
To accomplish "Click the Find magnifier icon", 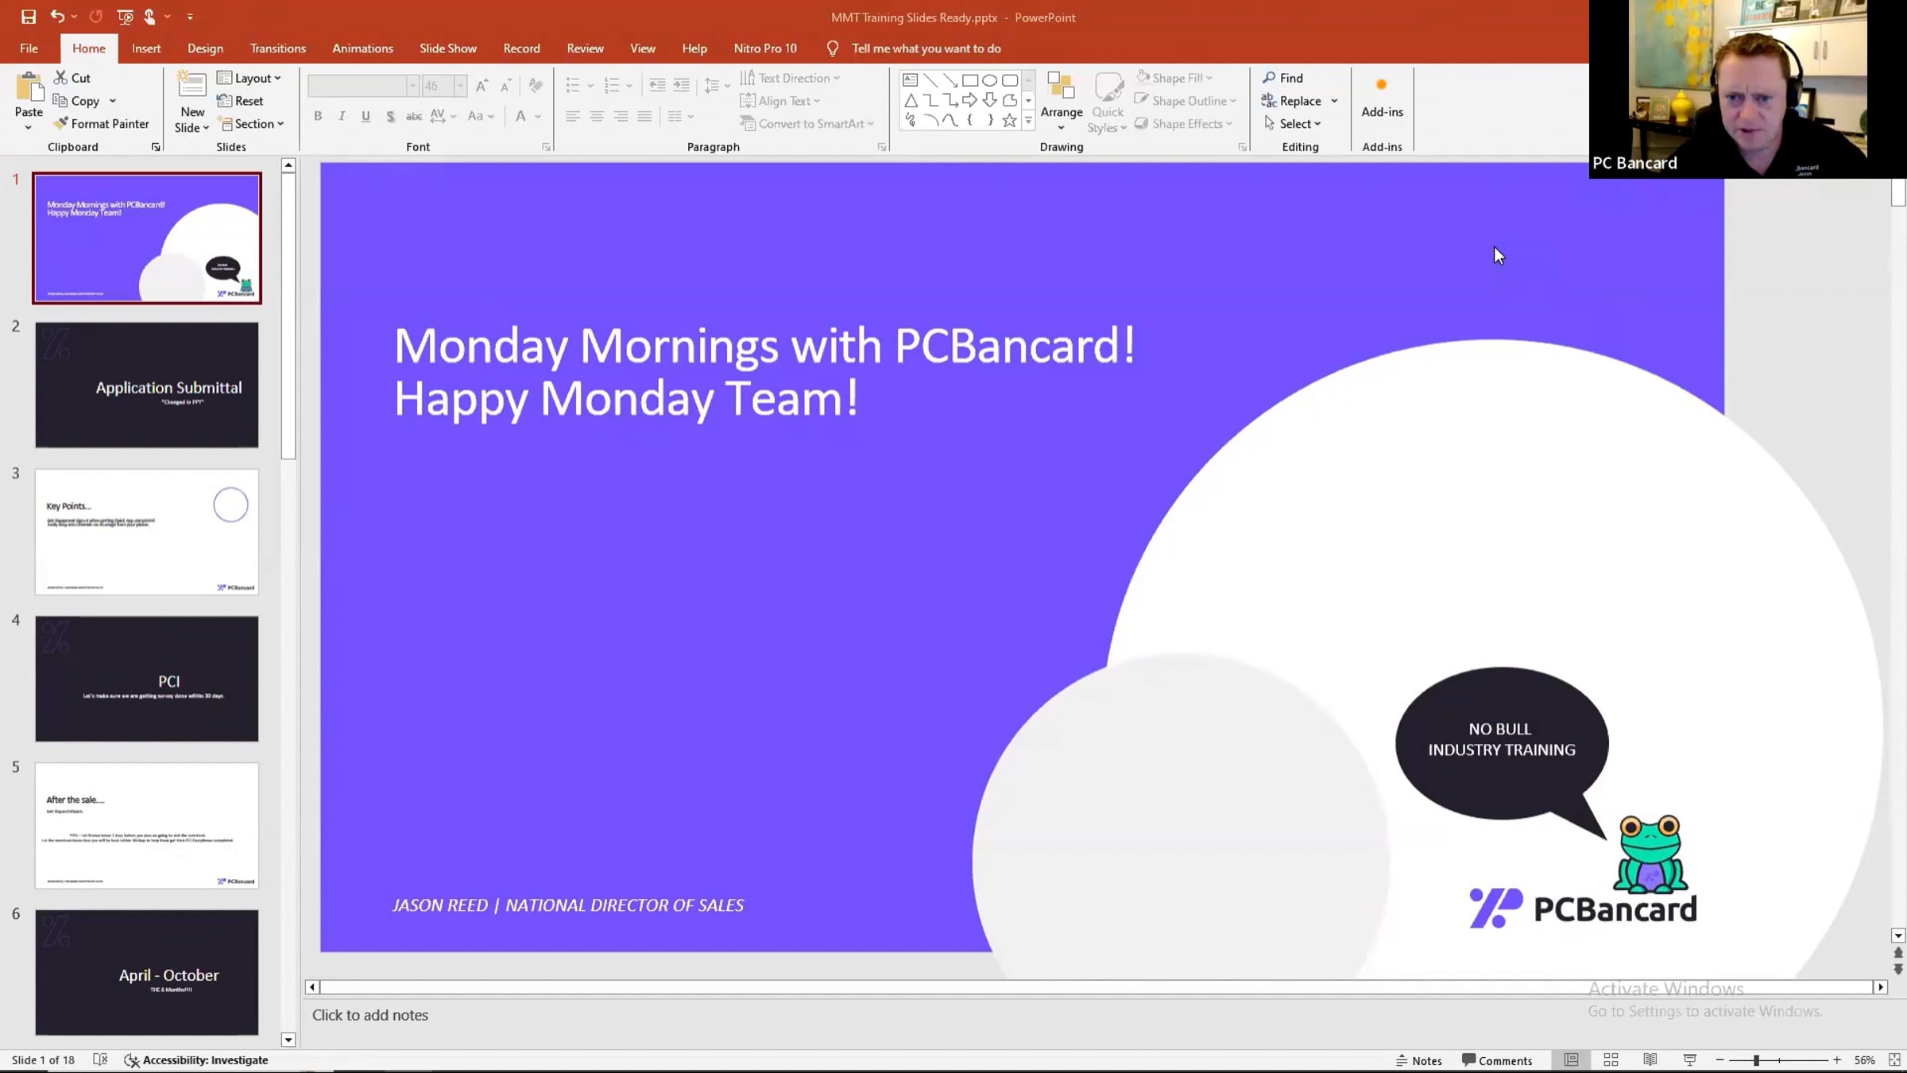I will (x=1269, y=78).
